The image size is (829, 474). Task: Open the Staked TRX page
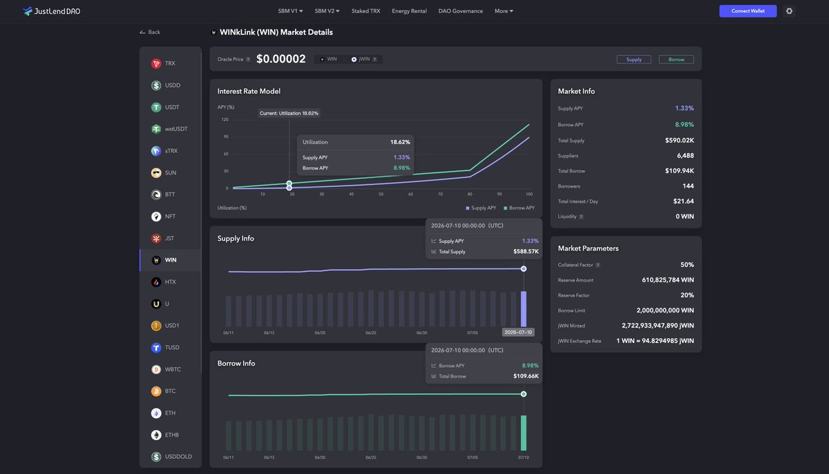pos(365,11)
